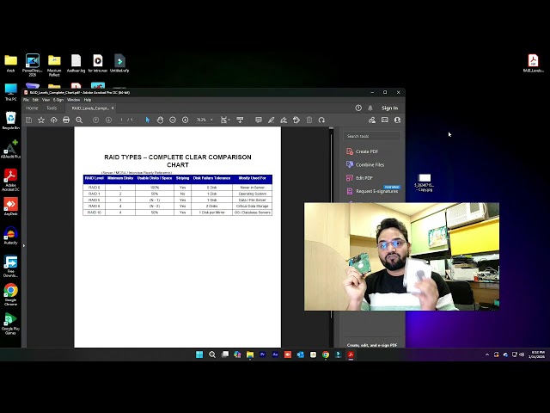Open the Recycle Bin desktop icon
The width and height of the screenshot is (550, 413).
pyautogui.click(x=11, y=120)
